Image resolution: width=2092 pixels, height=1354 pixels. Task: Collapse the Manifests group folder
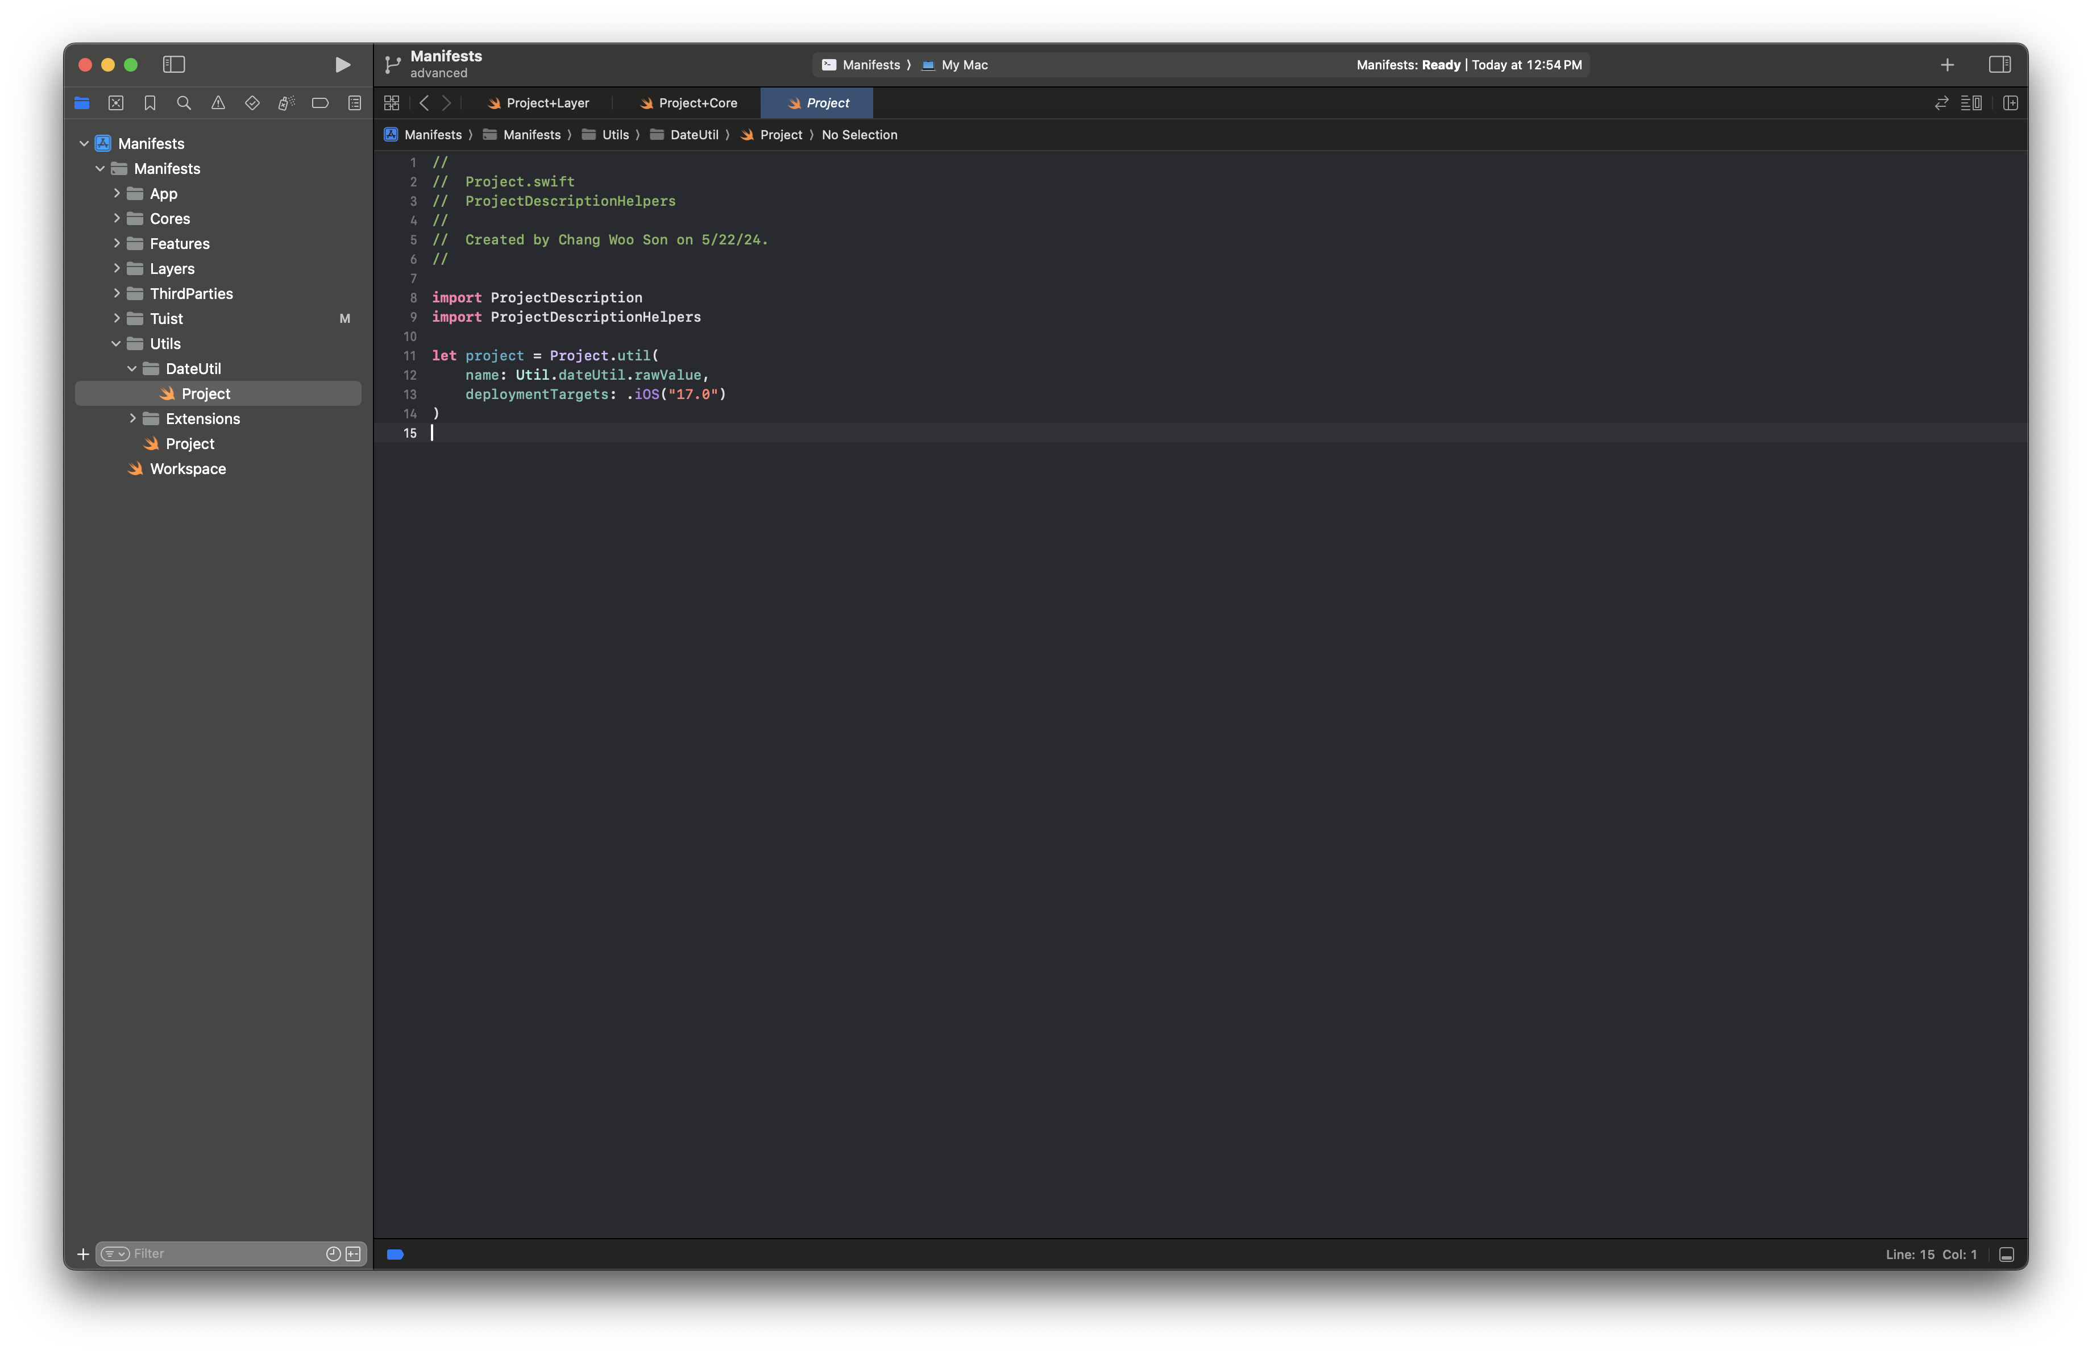click(x=100, y=169)
